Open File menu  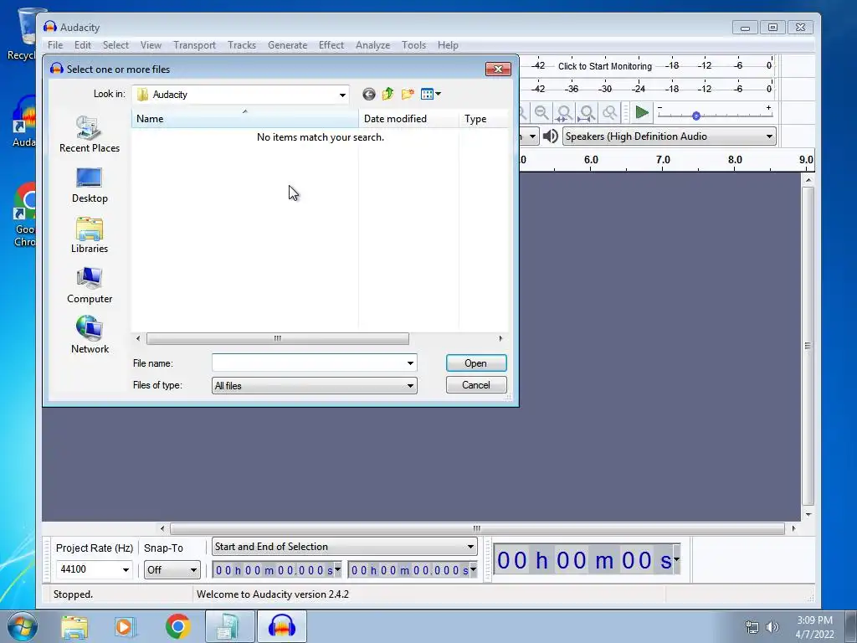point(55,45)
